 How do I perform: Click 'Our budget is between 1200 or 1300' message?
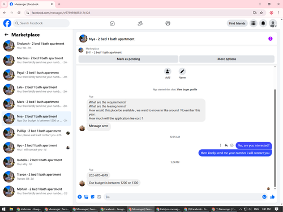pyautogui.click(x=113, y=183)
